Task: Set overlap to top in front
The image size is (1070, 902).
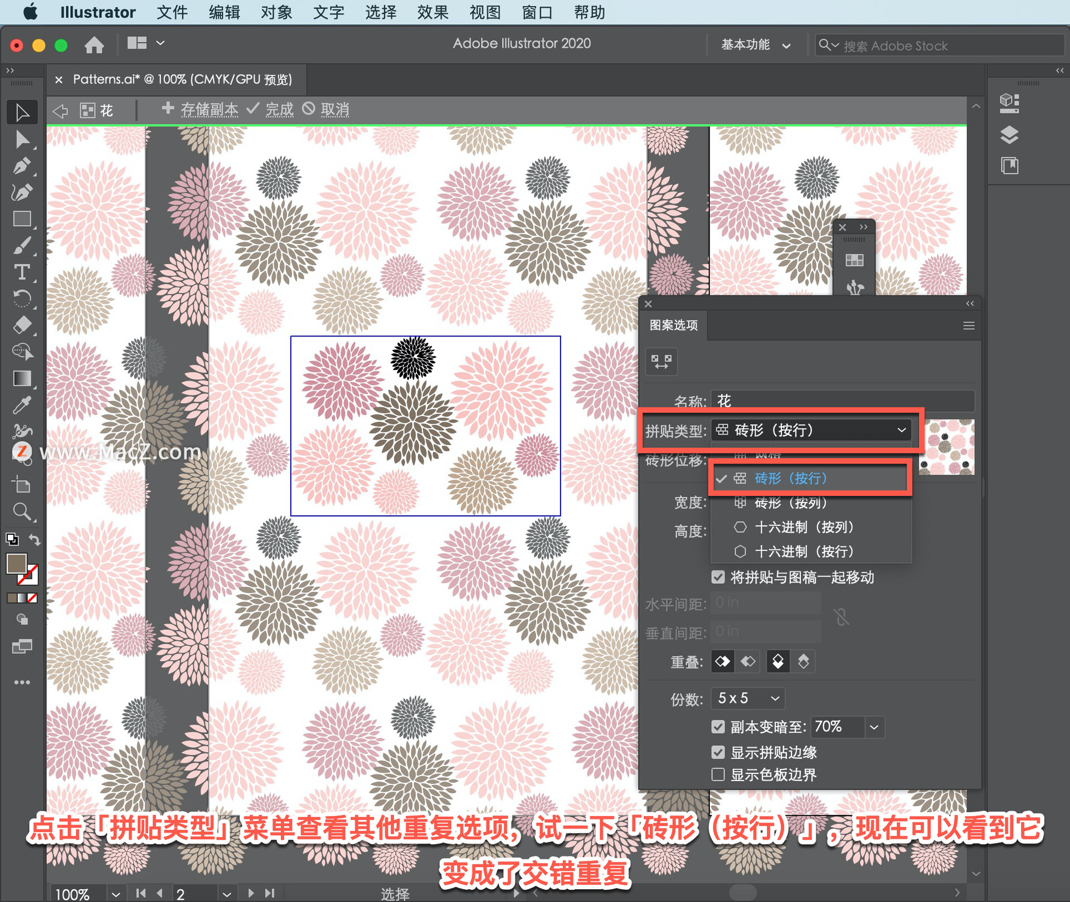Action: tap(778, 662)
